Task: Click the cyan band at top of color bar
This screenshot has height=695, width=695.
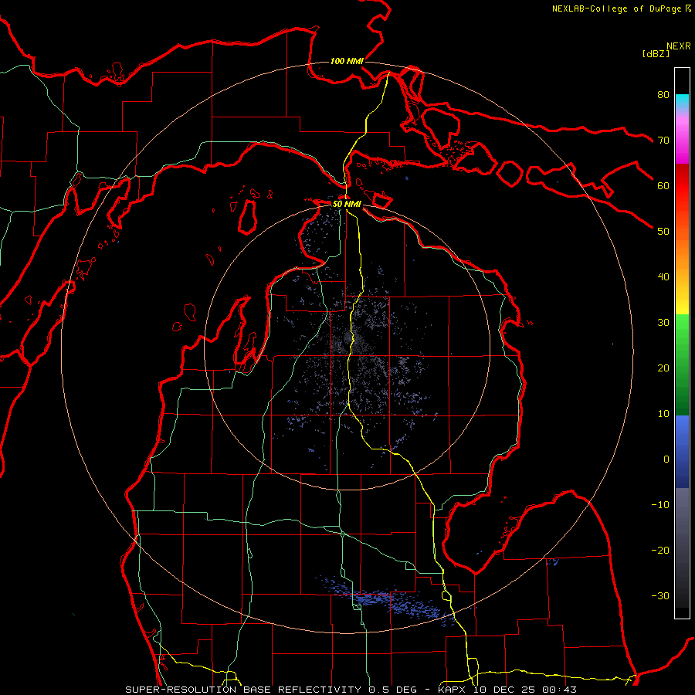Action: point(682,101)
